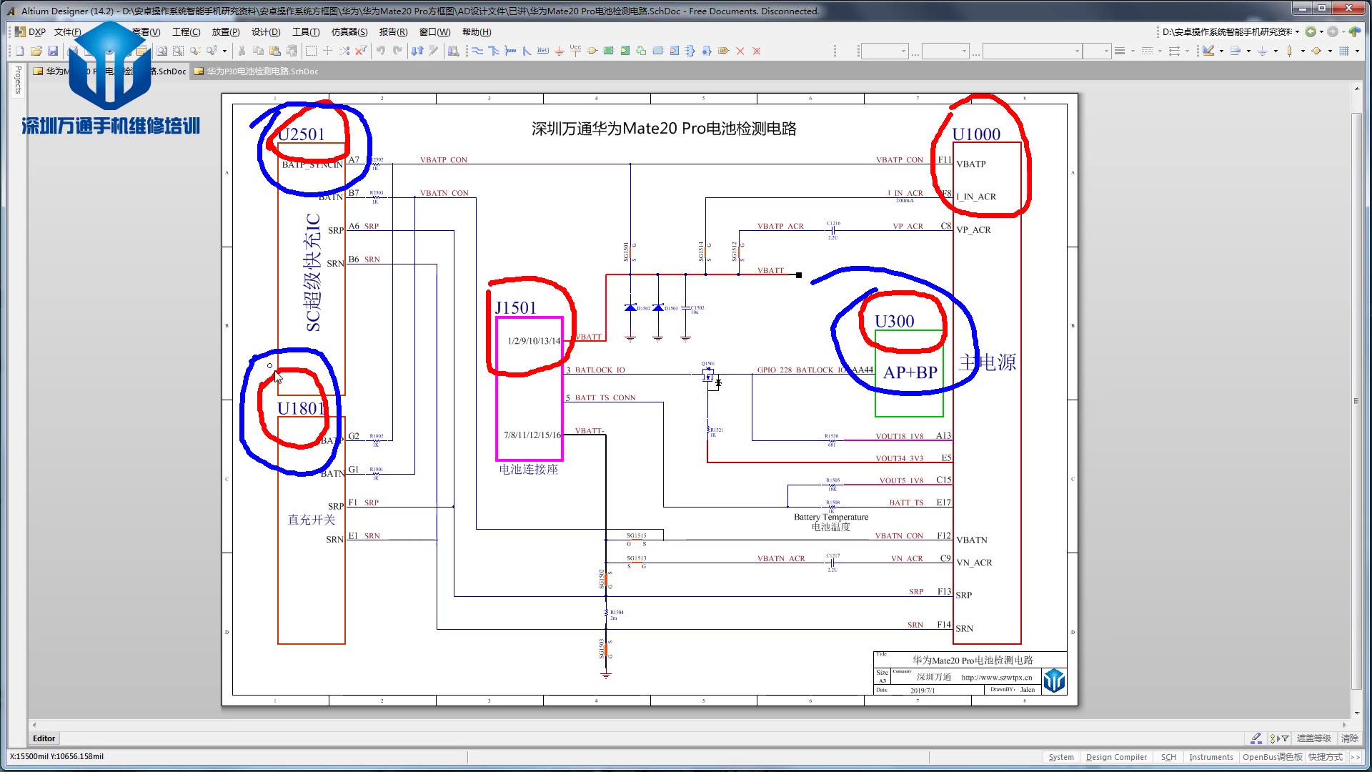The image size is (1372, 772).
Task: Open the 工具(T) menu
Action: 305,31
